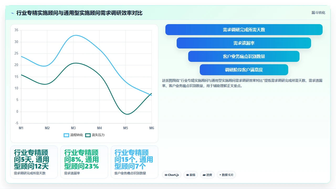The width and height of the screenshot is (336, 189).
Task: Click the M3 axis label
Action: click(x=73, y=128)
